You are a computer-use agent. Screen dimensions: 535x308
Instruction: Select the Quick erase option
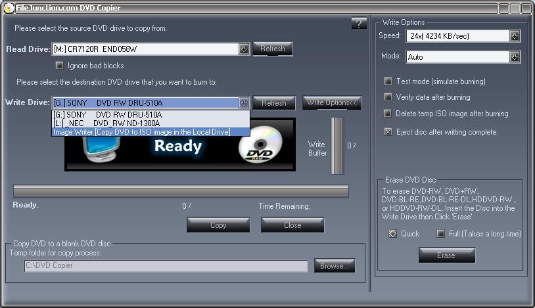point(393,234)
